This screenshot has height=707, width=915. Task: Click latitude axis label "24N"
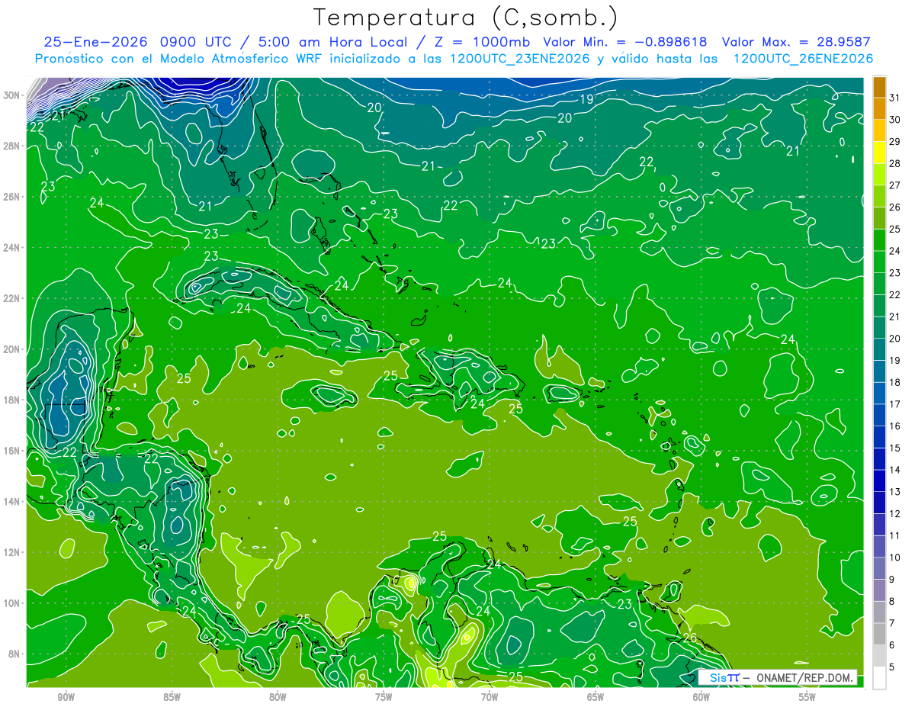tap(11, 248)
